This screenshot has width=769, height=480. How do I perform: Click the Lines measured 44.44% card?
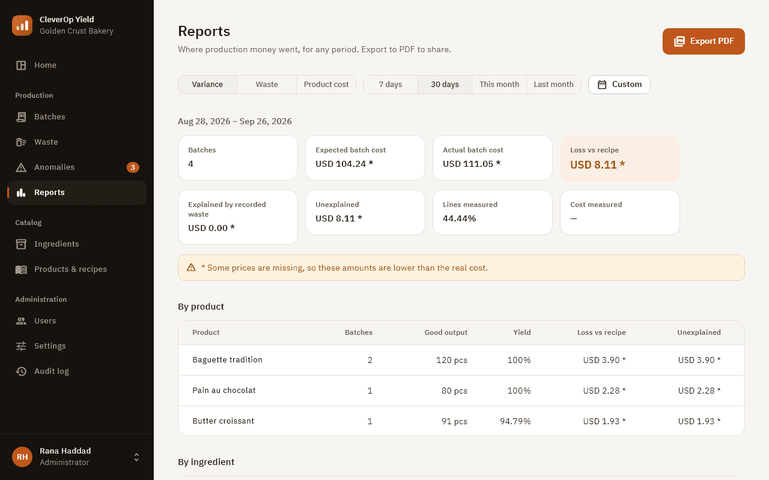(x=493, y=212)
